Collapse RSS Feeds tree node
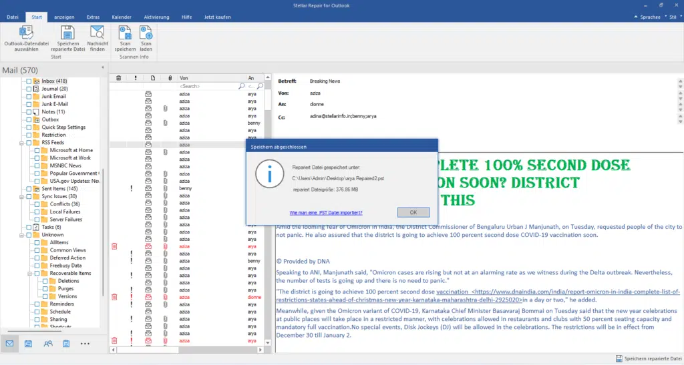The height and width of the screenshot is (365, 684). coord(21,143)
